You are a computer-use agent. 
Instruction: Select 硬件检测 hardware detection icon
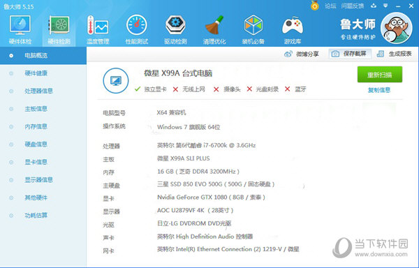point(59,29)
